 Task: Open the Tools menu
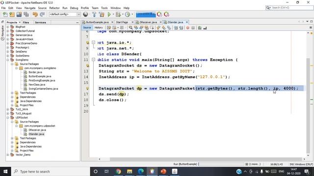[x=104, y=8]
